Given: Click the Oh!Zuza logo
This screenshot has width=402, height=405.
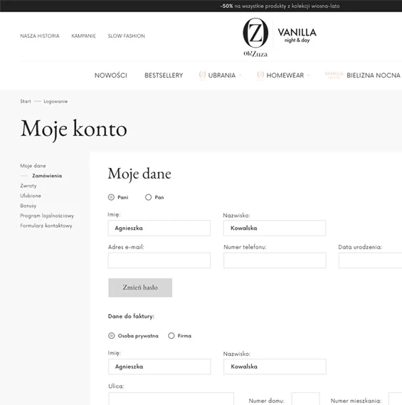Looking at the screenshot, I should [x=255, y=37].
